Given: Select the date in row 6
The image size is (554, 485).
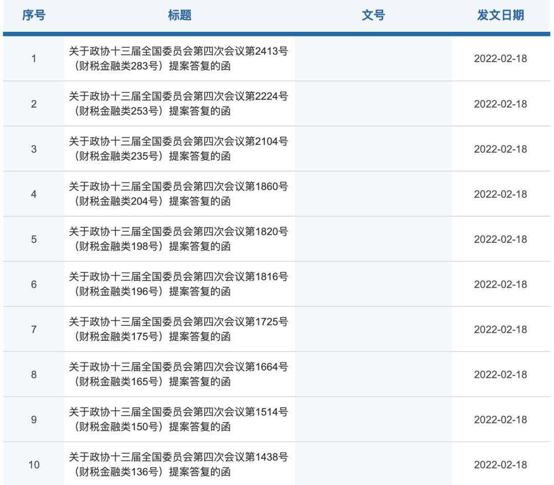Looking at the screenshot, I should coord(500,285).
